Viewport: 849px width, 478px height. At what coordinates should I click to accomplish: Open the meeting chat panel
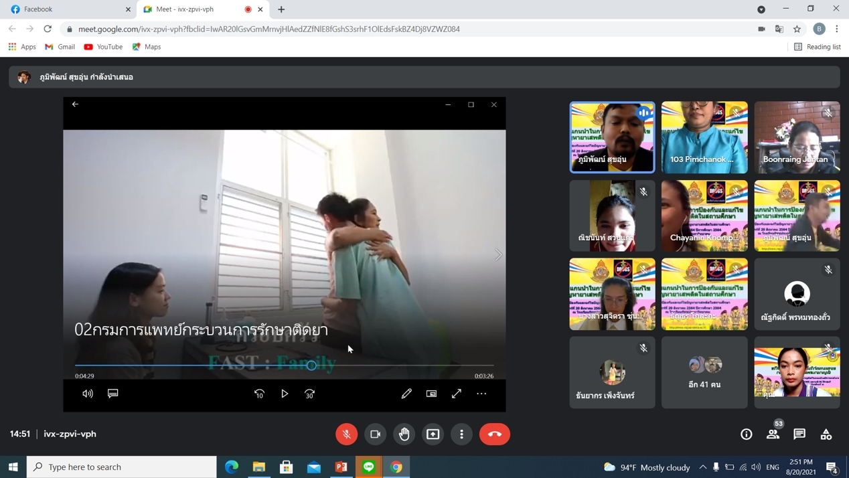(799, 434)
